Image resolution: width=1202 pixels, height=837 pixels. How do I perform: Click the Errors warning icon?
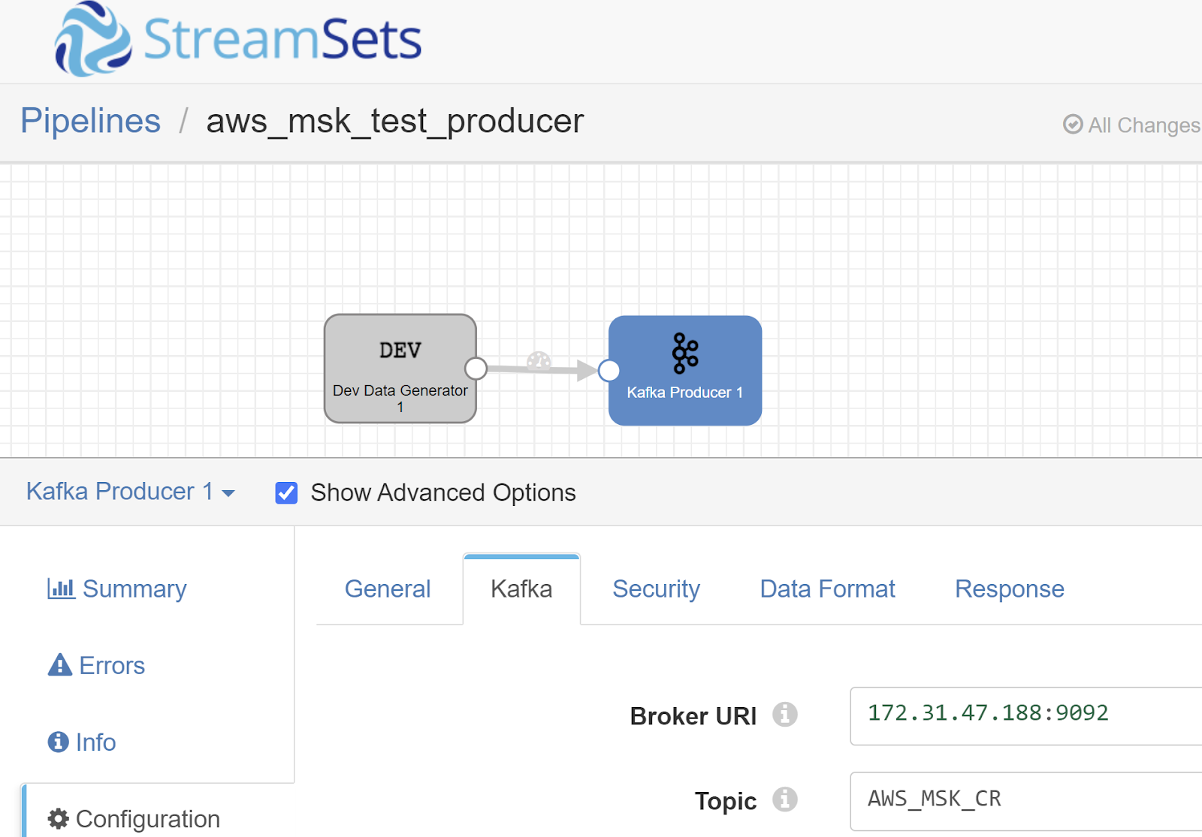click(59, 664)
